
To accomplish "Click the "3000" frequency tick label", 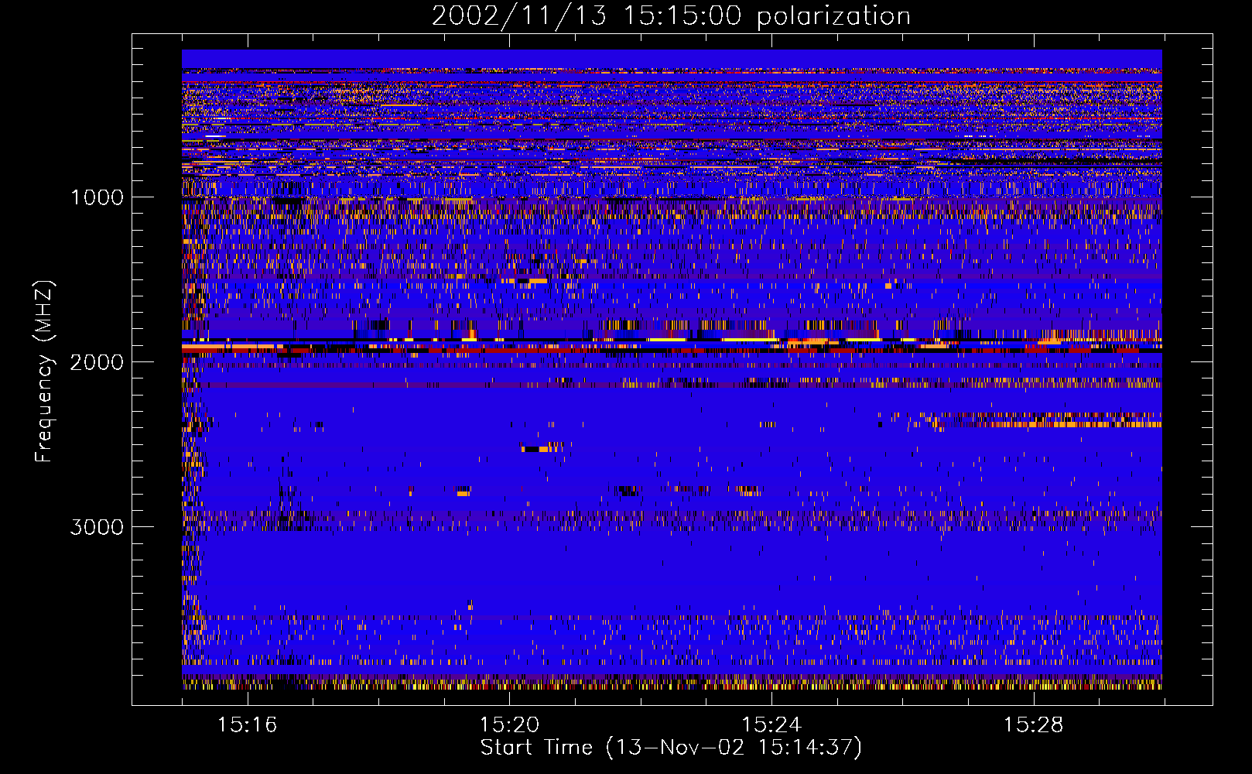I will [x=97, y=527].
